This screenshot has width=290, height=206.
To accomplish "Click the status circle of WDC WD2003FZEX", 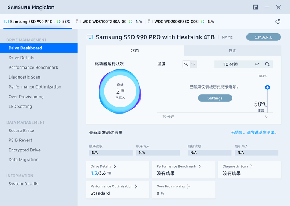I will pos(203,22).
